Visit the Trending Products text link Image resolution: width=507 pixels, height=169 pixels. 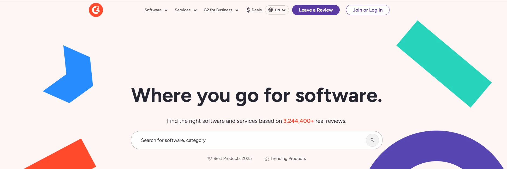pos(288,159)
